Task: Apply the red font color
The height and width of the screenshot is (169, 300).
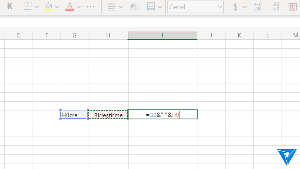Action: pos(70,7)
